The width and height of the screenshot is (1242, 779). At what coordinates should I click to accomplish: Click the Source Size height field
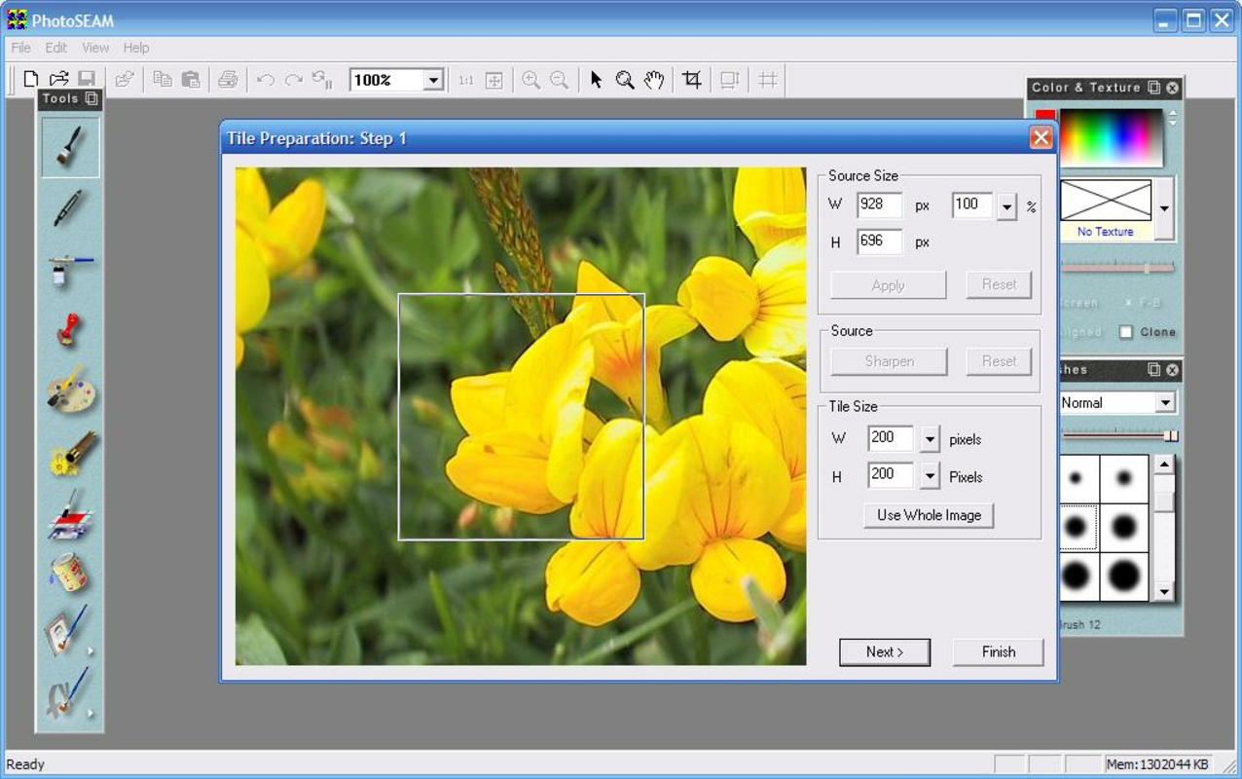click(x=879, y=241)
